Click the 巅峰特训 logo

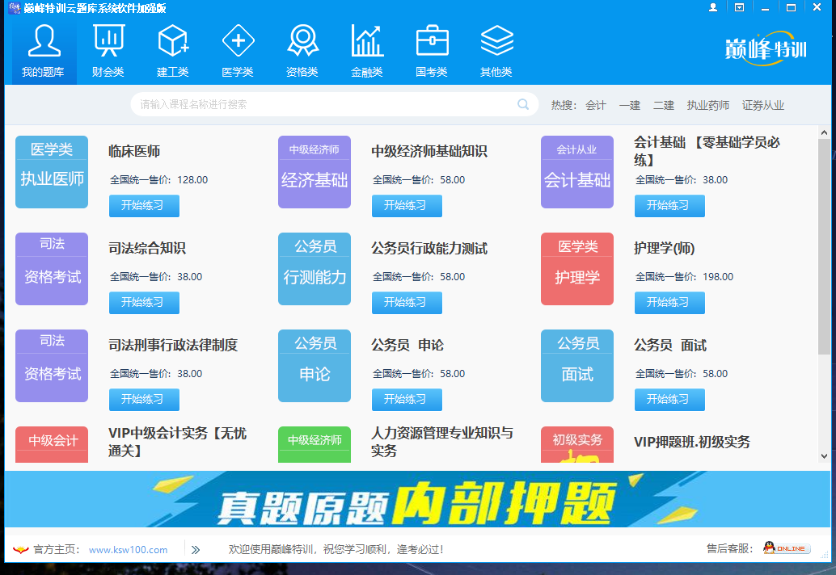click(x=766, y=50)
